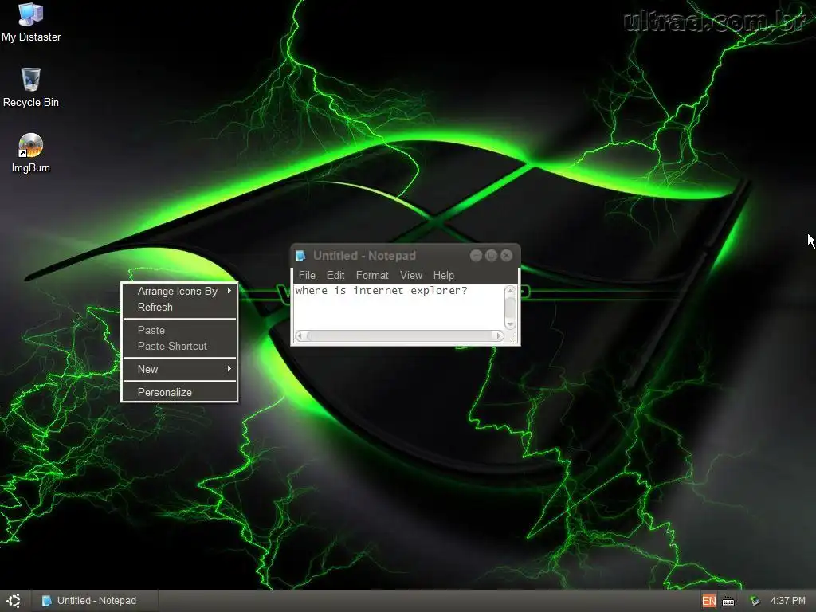Open the on-screen keyboard tray icon
816x612 pixels.
pyautogui.click(x=728, y=601)
